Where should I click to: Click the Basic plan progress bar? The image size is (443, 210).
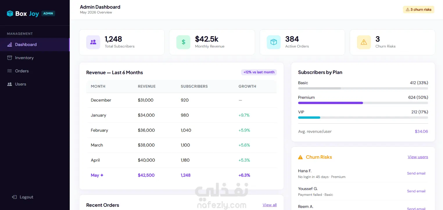[x=363, y=88]
